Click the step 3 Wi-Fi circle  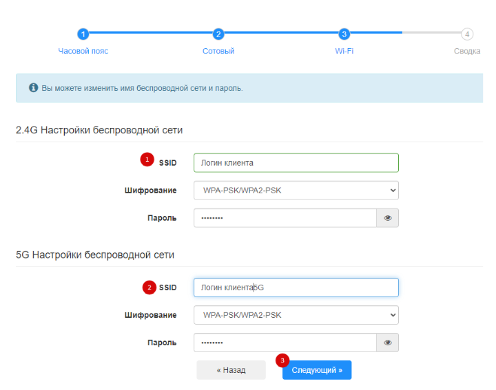tap(344, 34)
